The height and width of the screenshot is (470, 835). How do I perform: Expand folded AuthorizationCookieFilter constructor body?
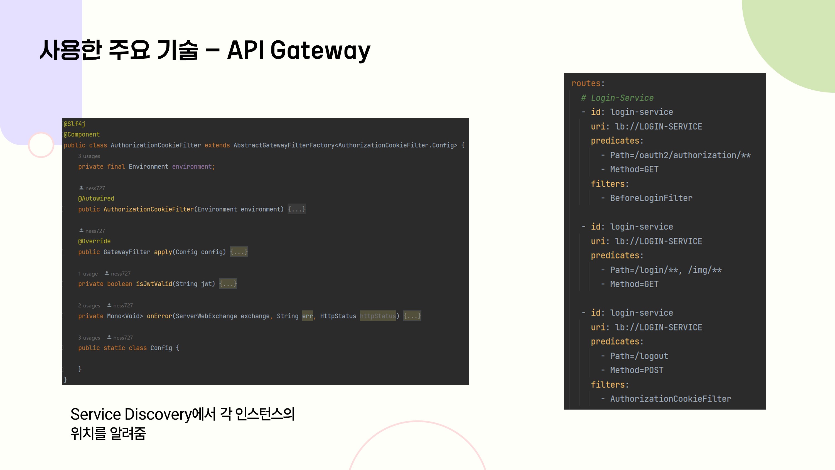(x=296, y=209)
